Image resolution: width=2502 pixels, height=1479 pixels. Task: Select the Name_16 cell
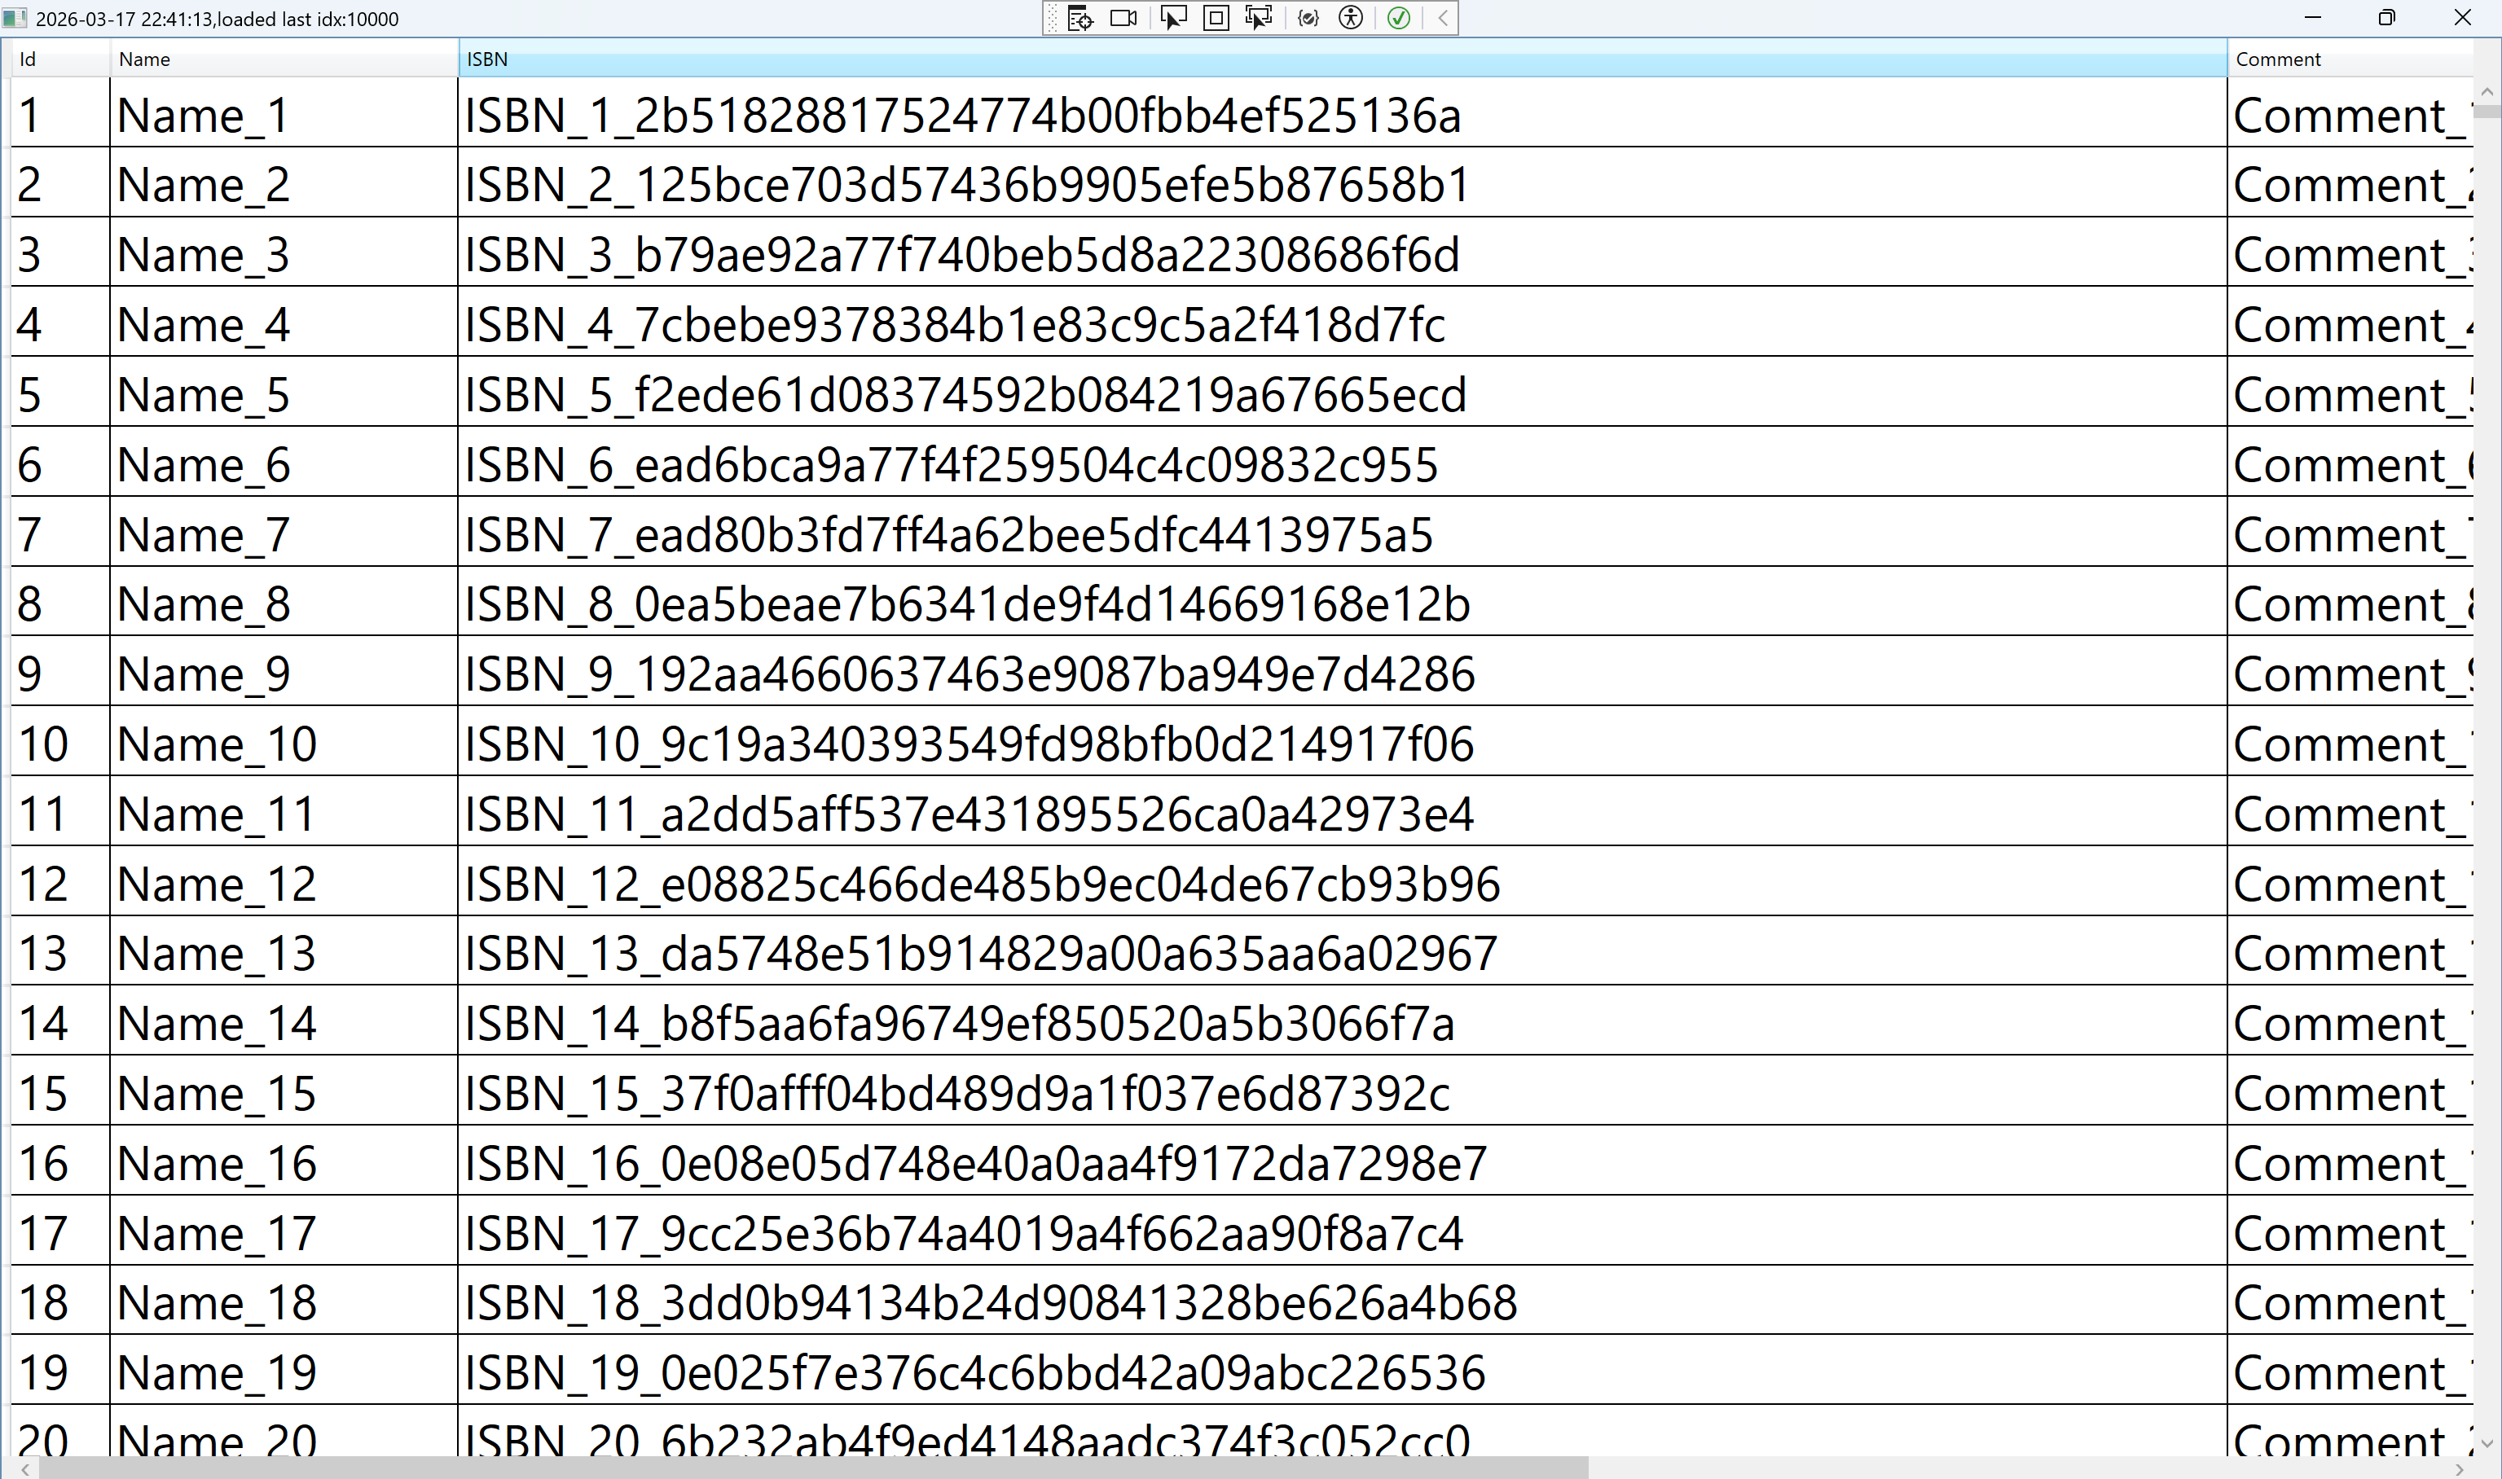click(x=284, y=1160)
